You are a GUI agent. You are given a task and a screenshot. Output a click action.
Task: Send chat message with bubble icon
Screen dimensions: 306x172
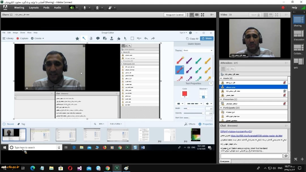tap(286, 156)
